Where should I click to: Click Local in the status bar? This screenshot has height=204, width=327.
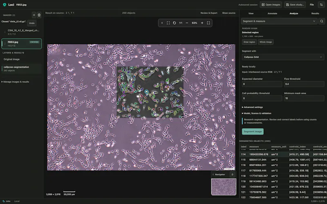pos(17,201)
